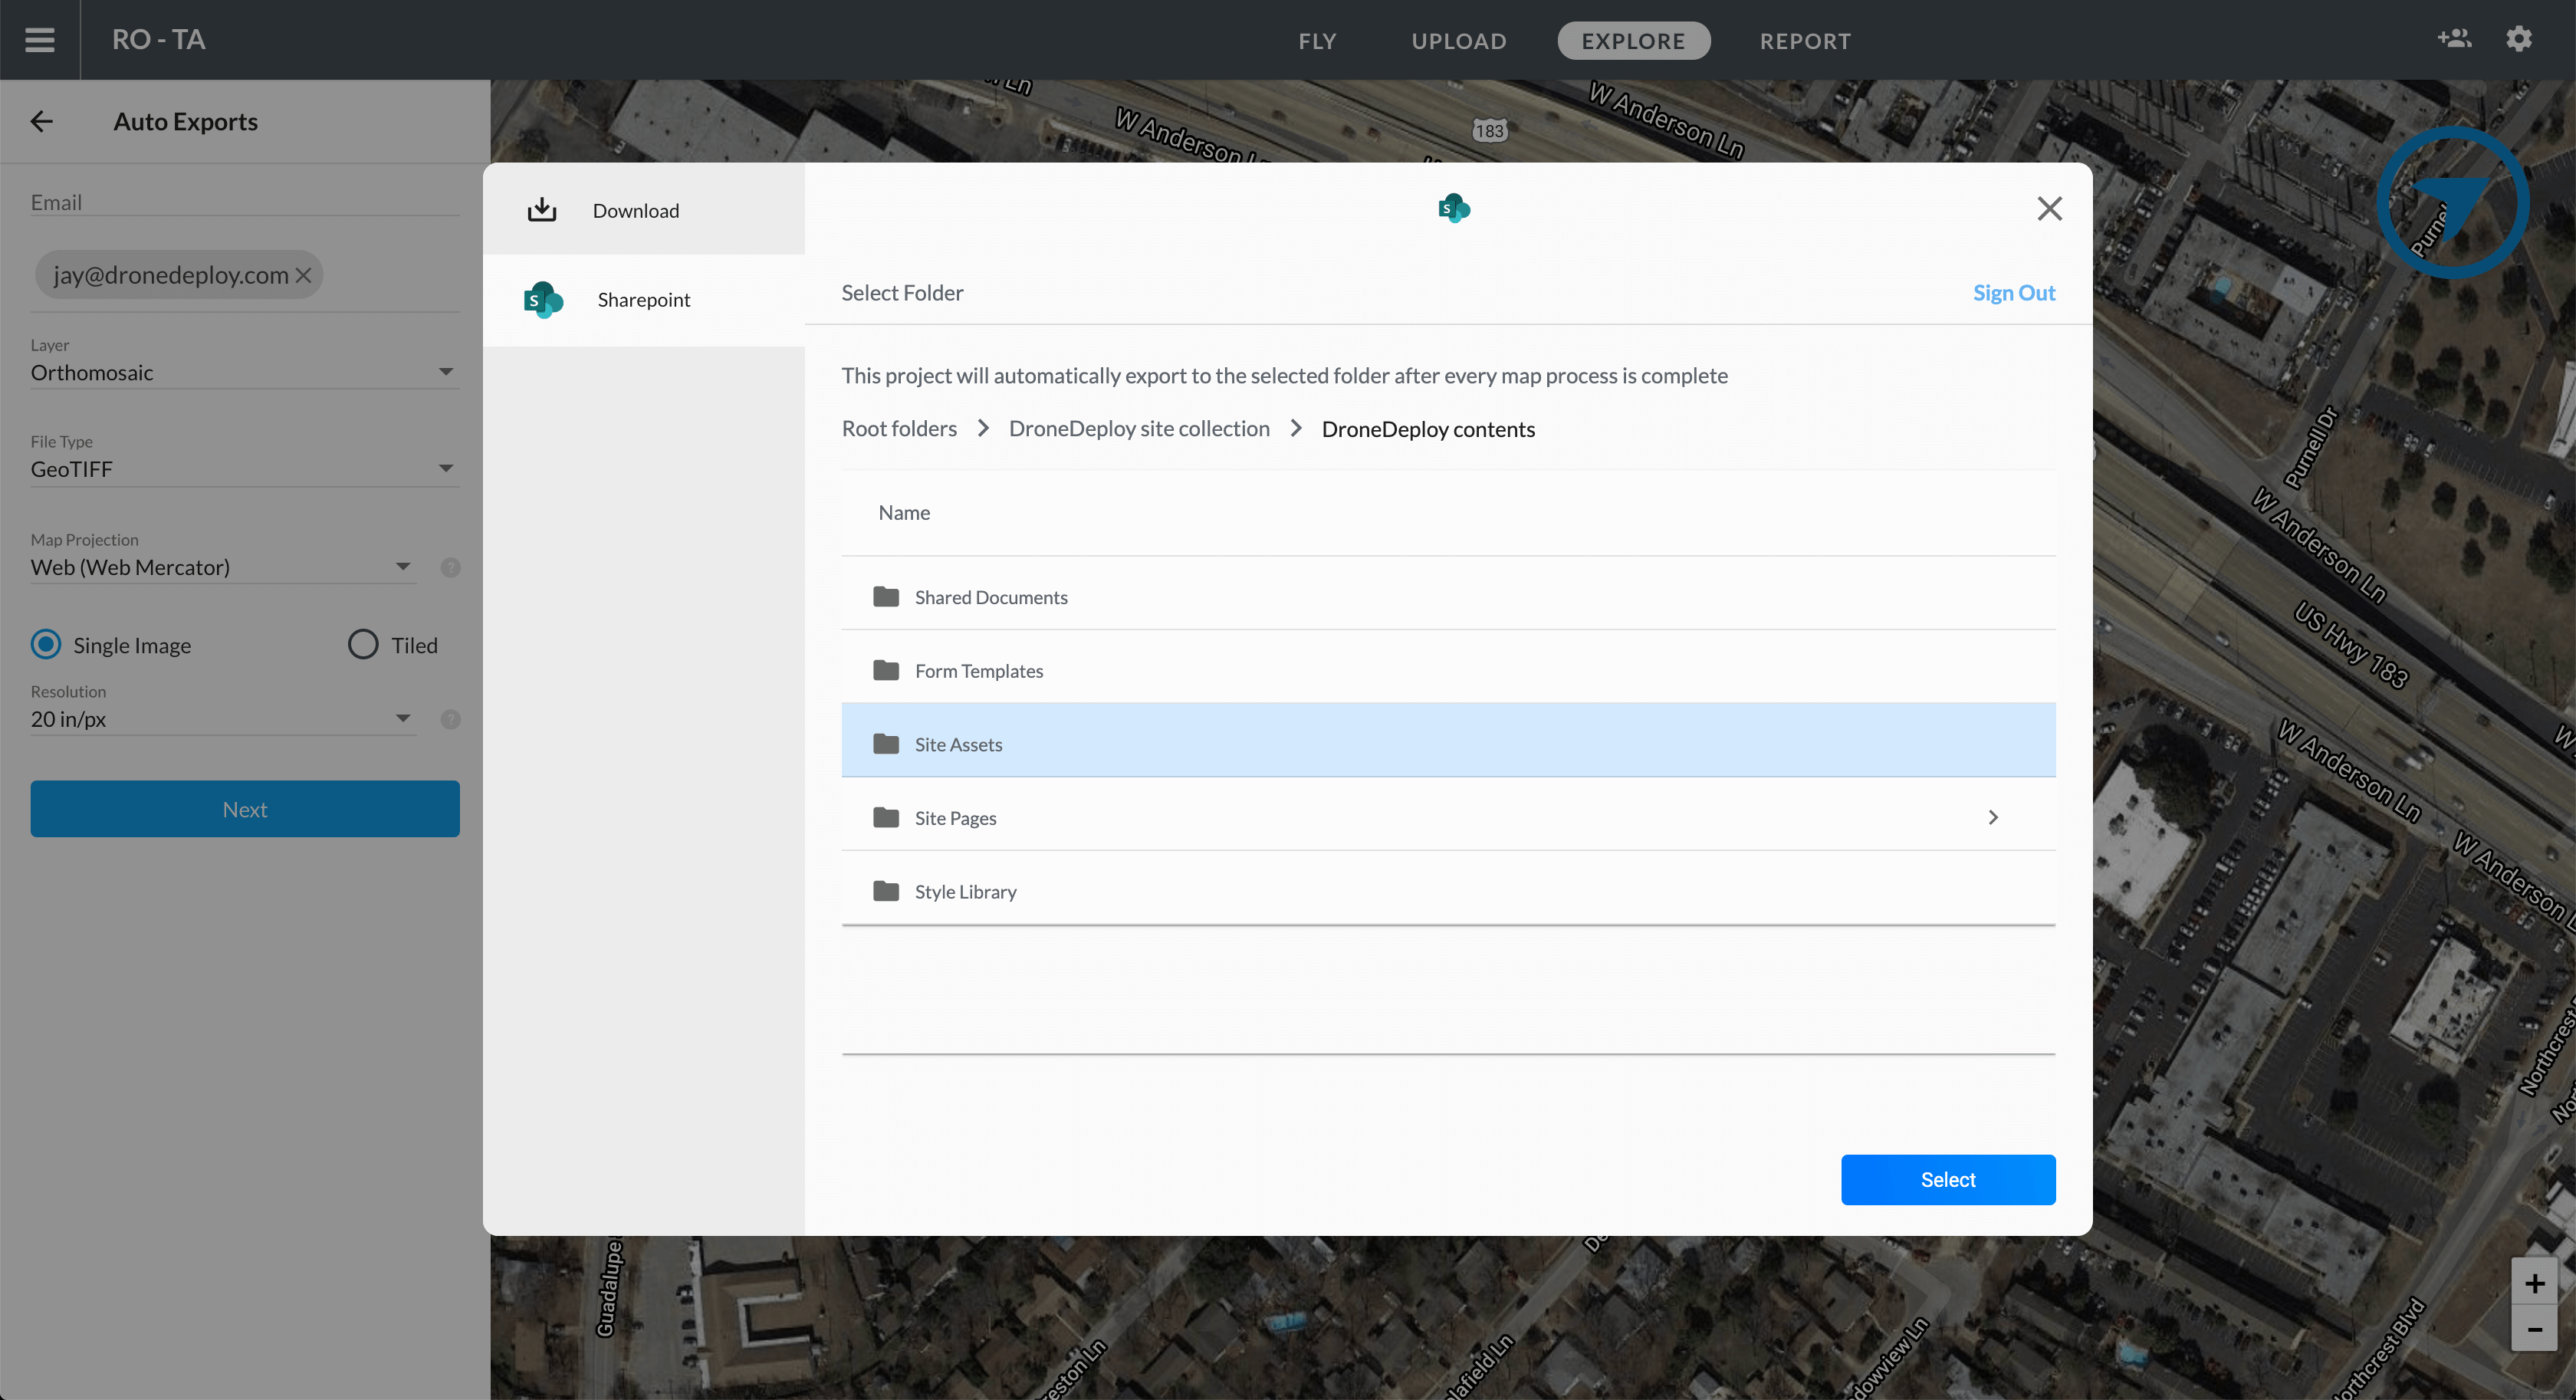Expand Site Pages folder chevron
2576x1400 pixels.
pos(1993,817)
